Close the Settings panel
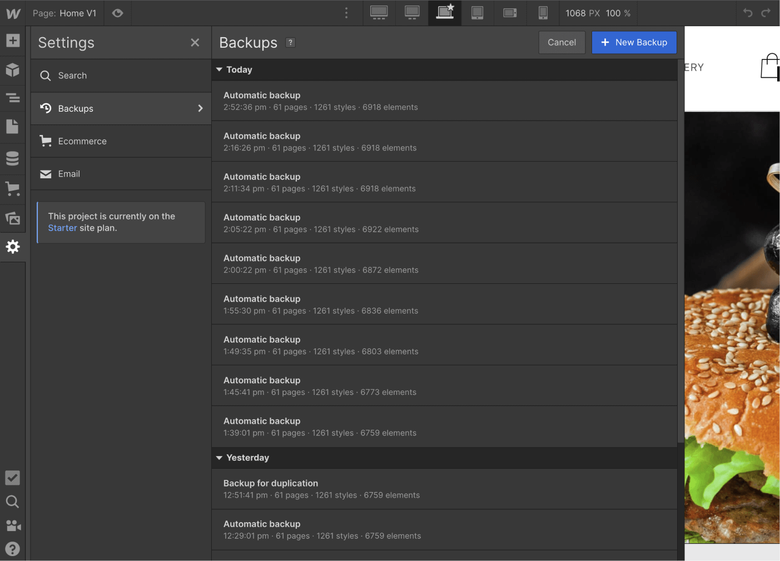The image size is (780, 561). point(195,43)
